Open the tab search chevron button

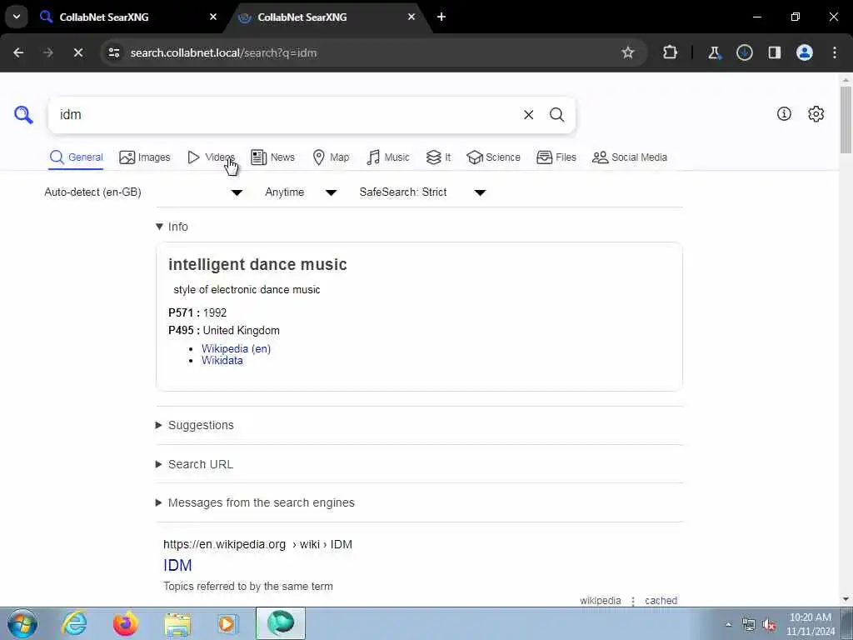pos(17,17)
